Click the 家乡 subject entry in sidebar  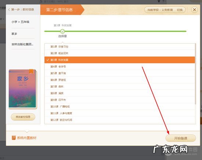coord(14,34)
